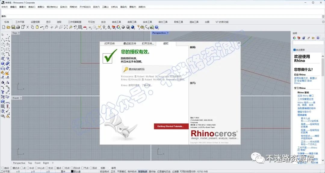Enable the 四分点 (Quad) osnap checkbox

point(72,168)
